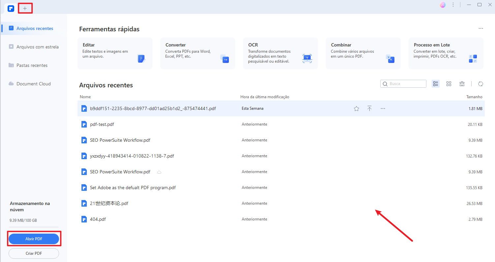495x262 pixels.
Task: Click the refresh icon to reload recent files
Action: point(480,84)
